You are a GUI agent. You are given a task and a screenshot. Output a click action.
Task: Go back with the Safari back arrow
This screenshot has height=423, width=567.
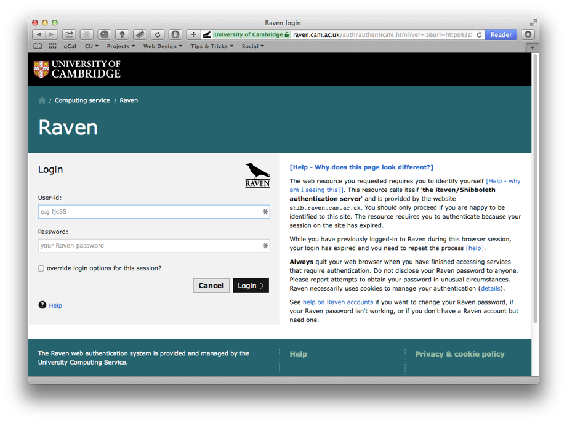pyautogui.click(x=39, y=34)
